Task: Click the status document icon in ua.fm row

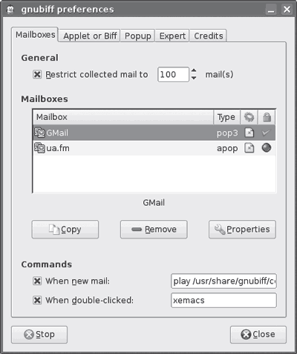Action: pos(249,148)
